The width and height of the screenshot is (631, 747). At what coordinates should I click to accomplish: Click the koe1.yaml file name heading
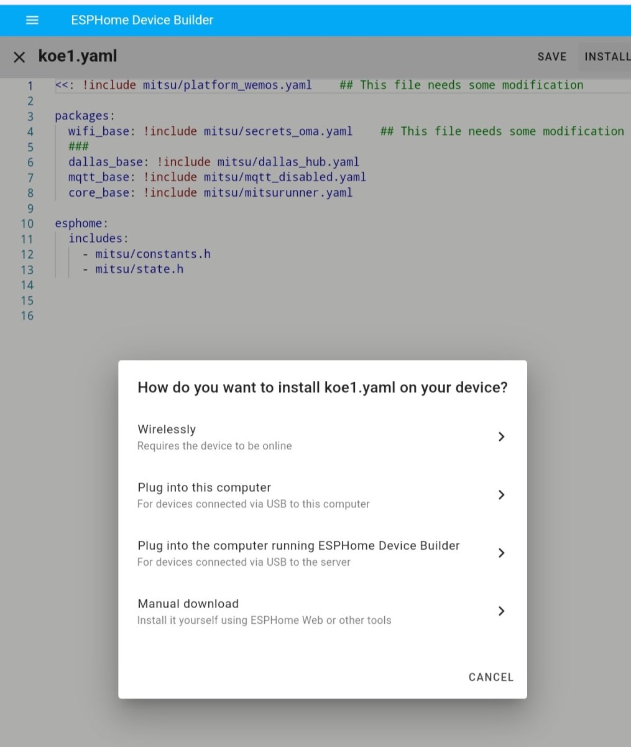(x=78, y=56)
